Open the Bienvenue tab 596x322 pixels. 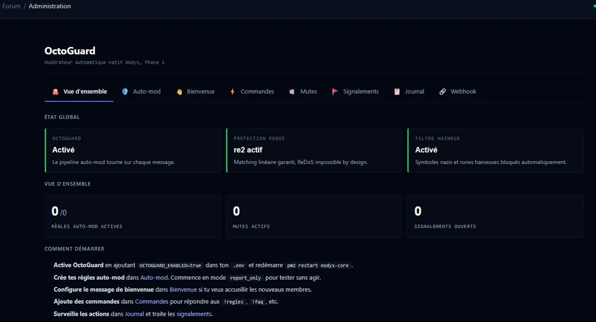[x=195, y=91]
